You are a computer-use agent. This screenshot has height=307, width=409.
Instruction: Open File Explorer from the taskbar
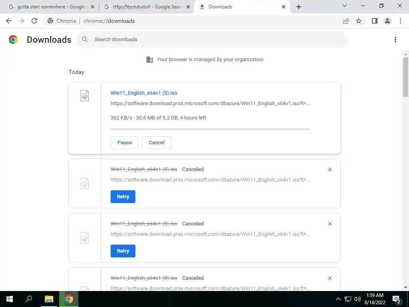[x=49, y=299]
